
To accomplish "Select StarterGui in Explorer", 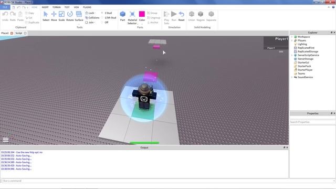I will click(x=303, y=62).
